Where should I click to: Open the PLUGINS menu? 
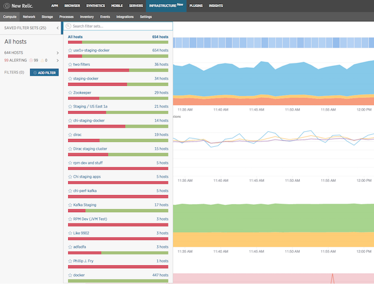(196, 5)
